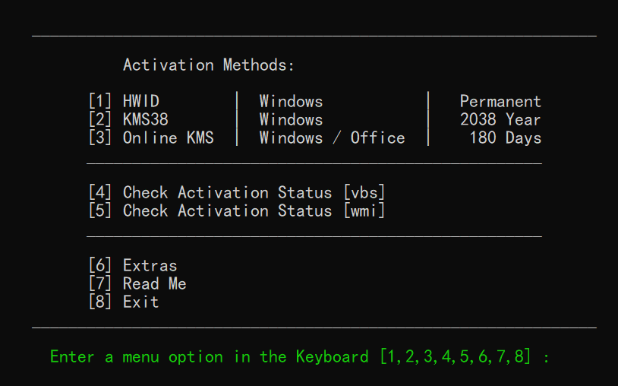
Task: Click the Activation Methods heading
Action: (x=209, y=65)
